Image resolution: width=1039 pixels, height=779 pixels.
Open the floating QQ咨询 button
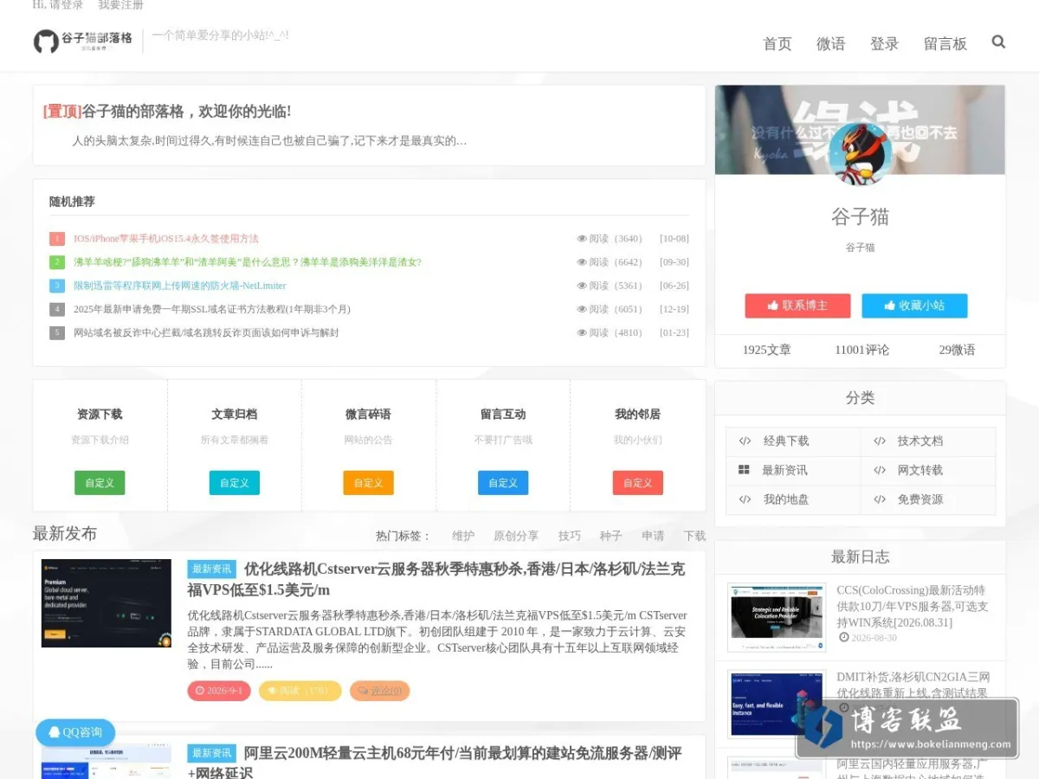pyautogui.click(x=75, y=732)
